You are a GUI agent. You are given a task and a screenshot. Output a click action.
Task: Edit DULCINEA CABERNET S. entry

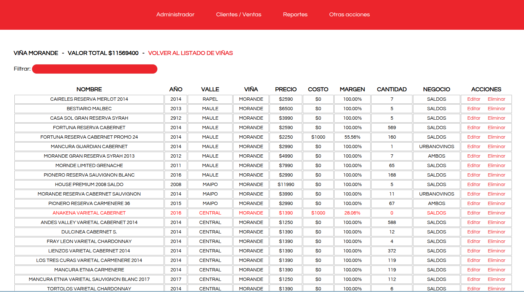(x=474, y=232)
